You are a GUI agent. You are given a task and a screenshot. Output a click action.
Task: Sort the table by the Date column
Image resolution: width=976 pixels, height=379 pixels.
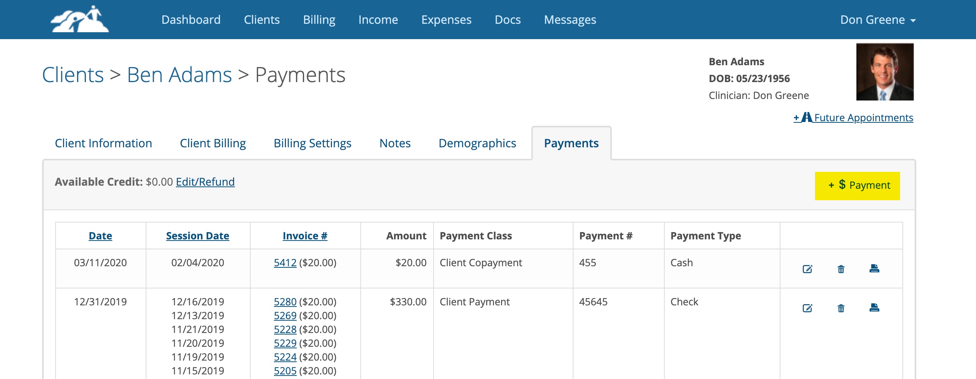click(x=100, y=236)
